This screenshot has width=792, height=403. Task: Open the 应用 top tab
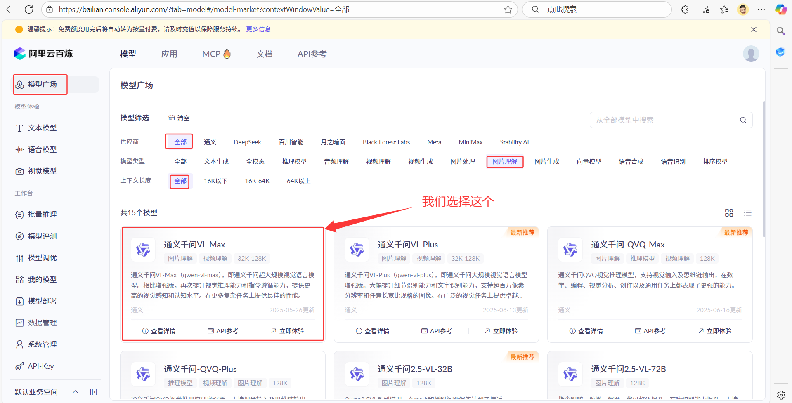point(169,54)
